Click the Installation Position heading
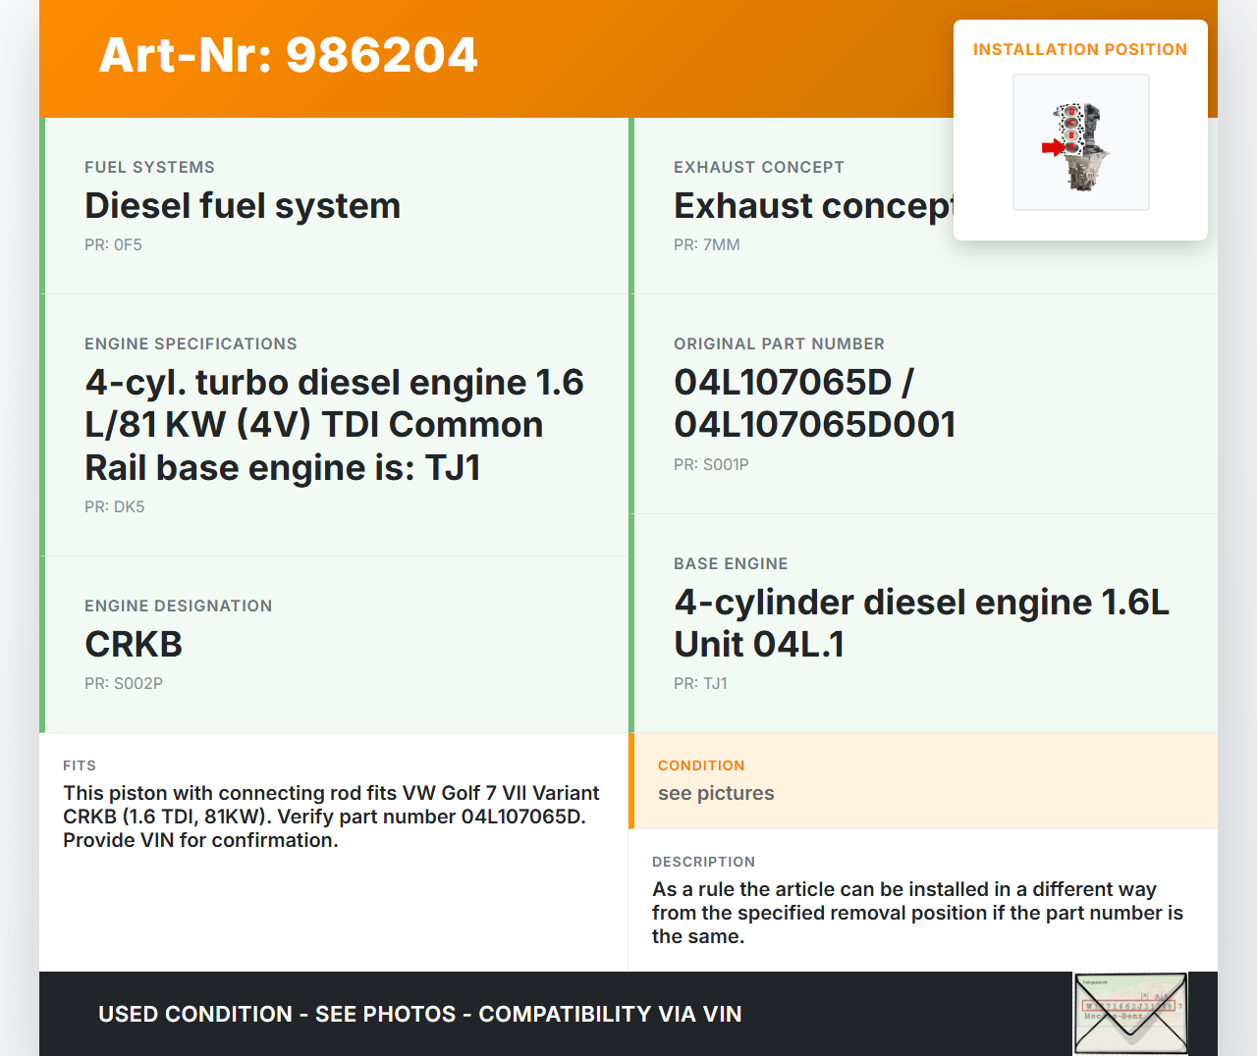The height and width of the screenshot is (1056, 1257). click(x=1079, y=50)
